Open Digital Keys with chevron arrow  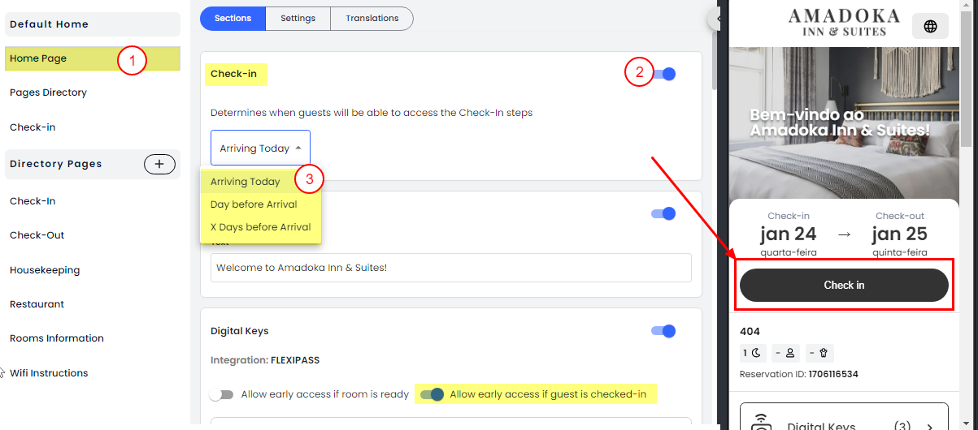930,425
